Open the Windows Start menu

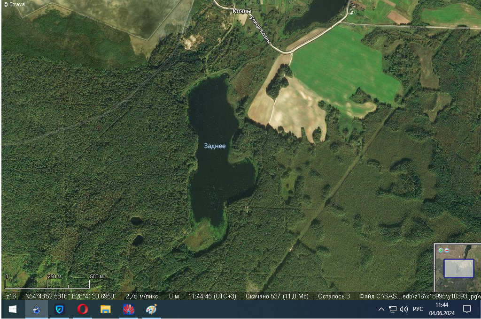point(13,309)
